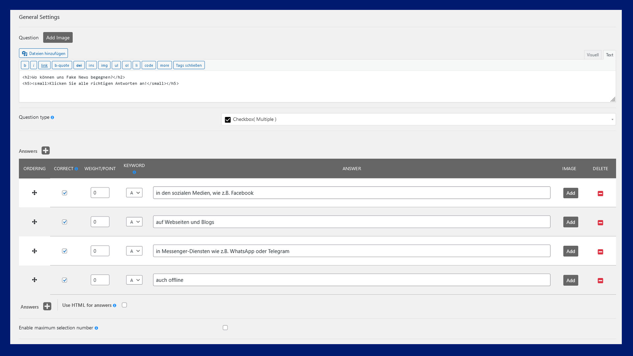
Task: Click weight/point field of the Messenger-Diensten row
Action: tap(100, 251)
